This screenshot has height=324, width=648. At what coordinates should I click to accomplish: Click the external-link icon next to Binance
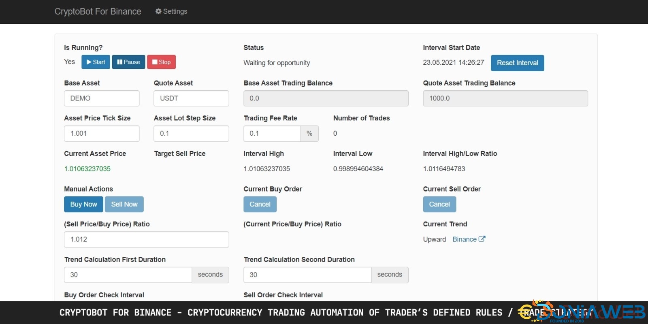click(482, 239)
